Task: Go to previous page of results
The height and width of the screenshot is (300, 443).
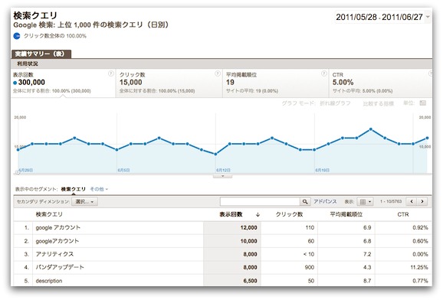Action: click(412, 201)
